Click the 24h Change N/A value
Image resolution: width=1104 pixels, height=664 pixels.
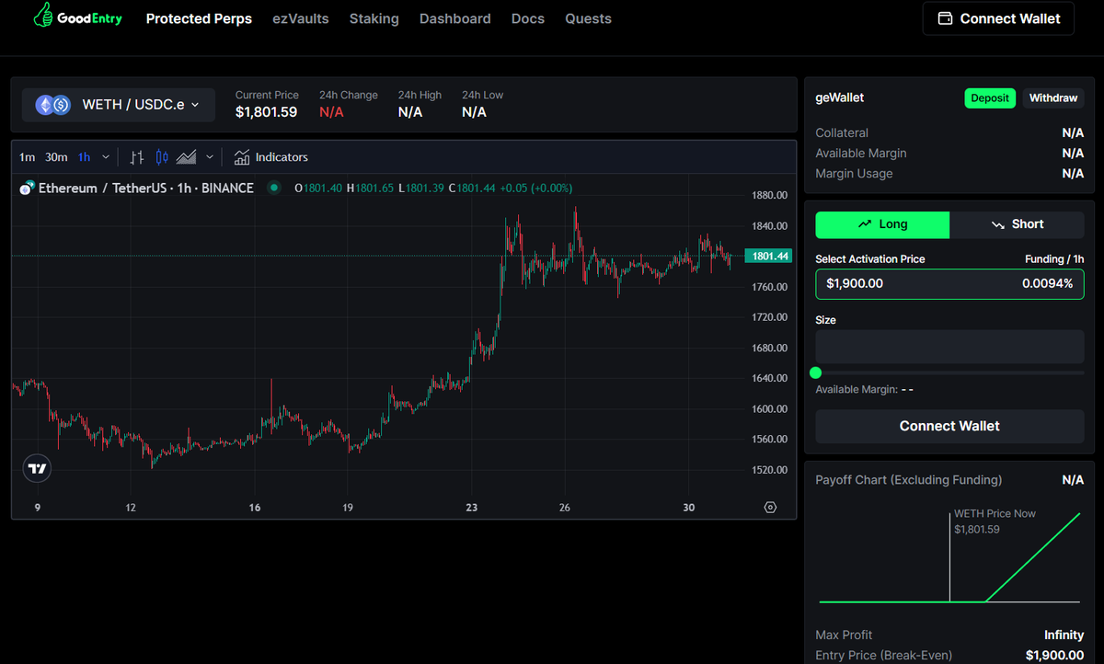(331, 112)
